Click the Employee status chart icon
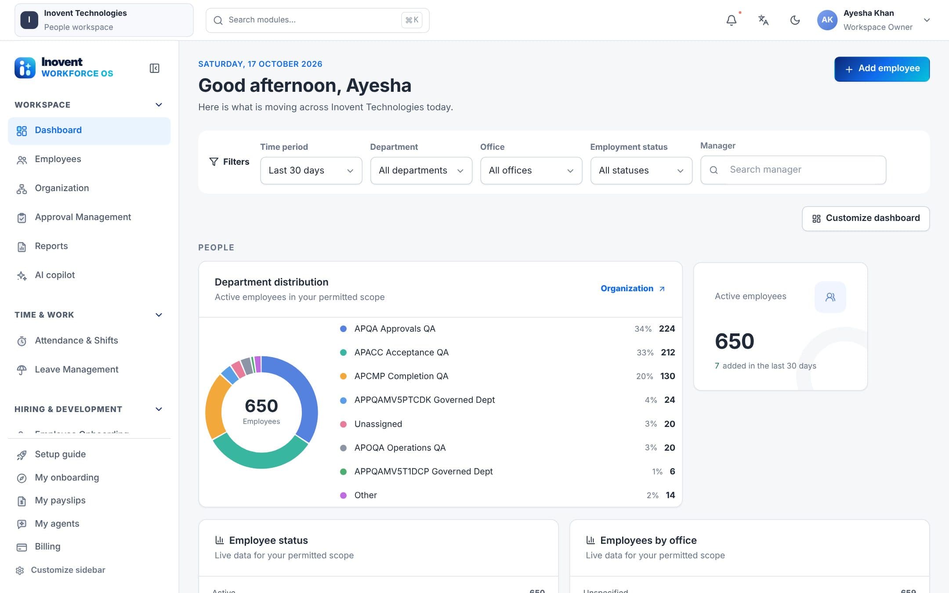Viewport: 949px width, 593px height. 219,540
